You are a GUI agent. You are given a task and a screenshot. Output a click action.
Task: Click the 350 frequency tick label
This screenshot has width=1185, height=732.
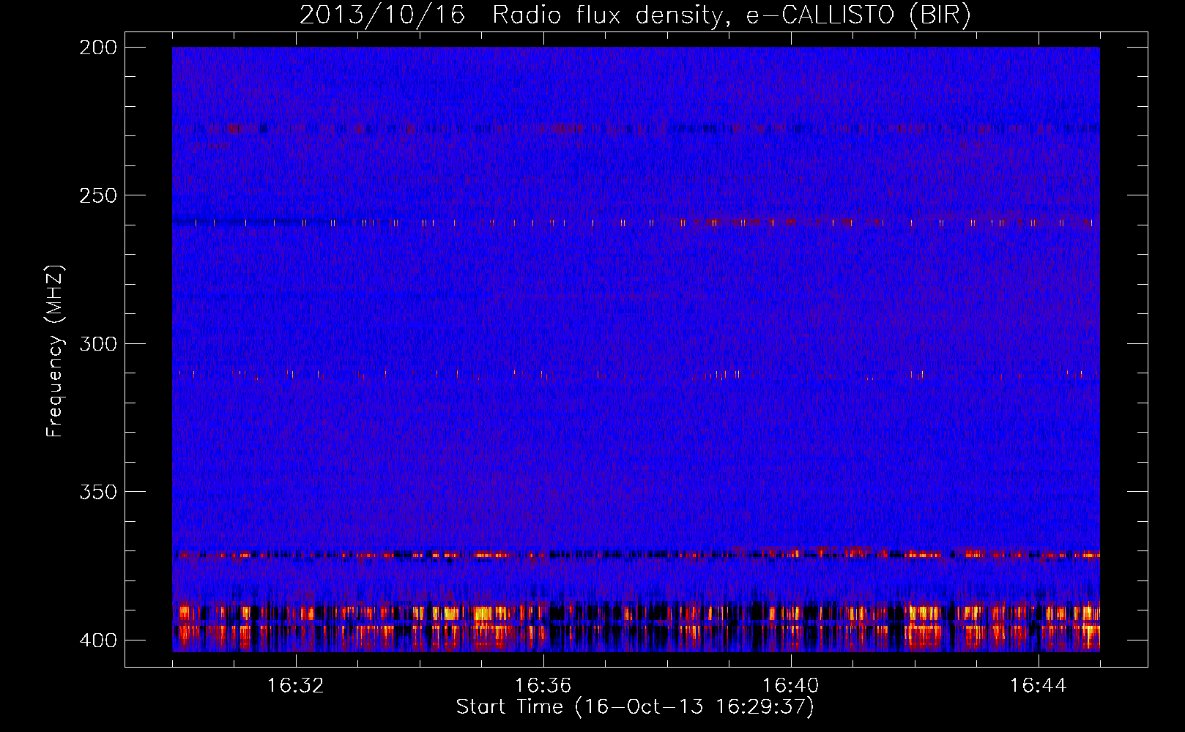(97, 492)
